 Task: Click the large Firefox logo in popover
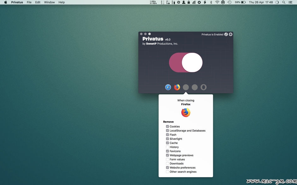(186, 112)
